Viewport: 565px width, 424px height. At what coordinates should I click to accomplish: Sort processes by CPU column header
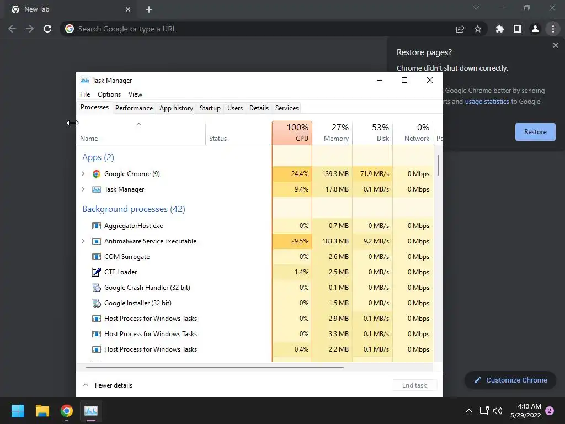(x=292, y=133)
